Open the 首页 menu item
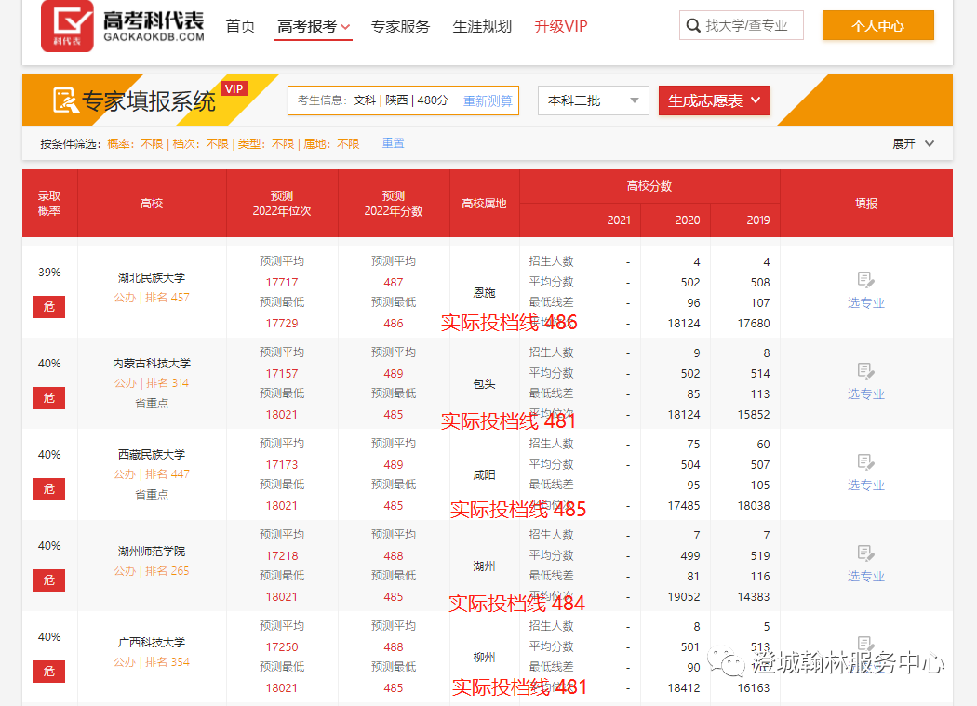The image size is (977, 706). (240, 26)
